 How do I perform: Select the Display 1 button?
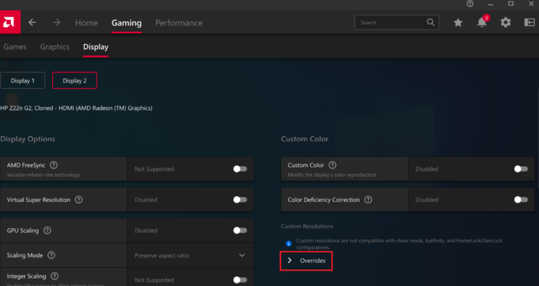(x=23, y=80)
